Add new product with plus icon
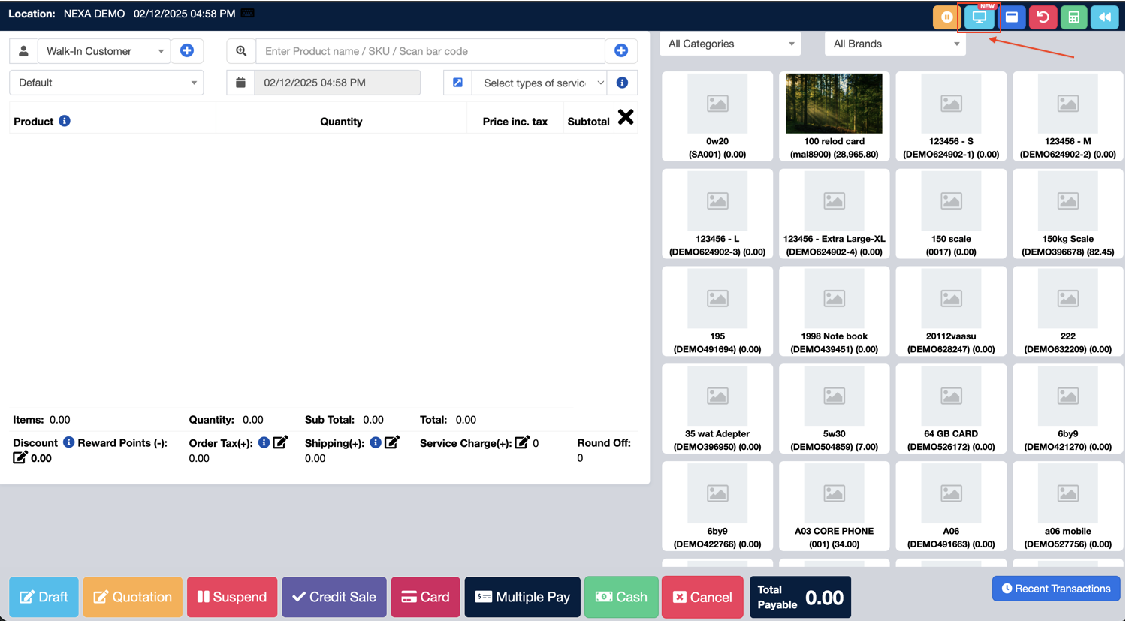 [x=621, y=51]
